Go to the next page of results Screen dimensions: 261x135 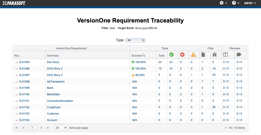point(41,128)
